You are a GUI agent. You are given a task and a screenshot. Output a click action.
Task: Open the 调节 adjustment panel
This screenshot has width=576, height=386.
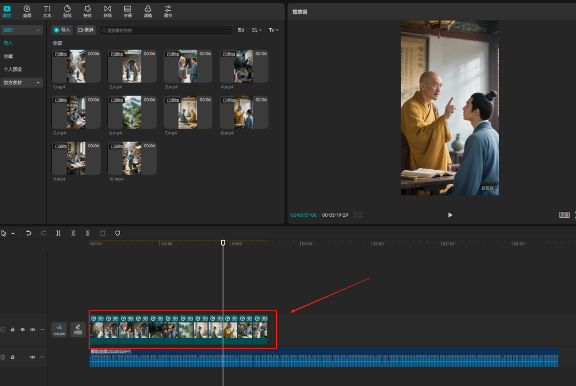click(168, 11)
